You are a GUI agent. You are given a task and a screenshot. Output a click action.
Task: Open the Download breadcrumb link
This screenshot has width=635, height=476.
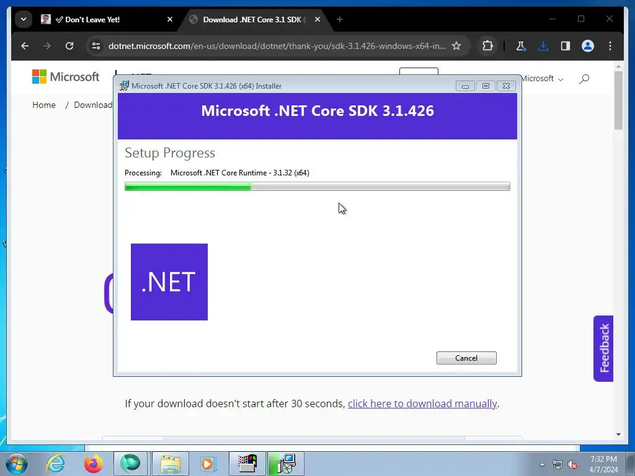pos(93,105)
